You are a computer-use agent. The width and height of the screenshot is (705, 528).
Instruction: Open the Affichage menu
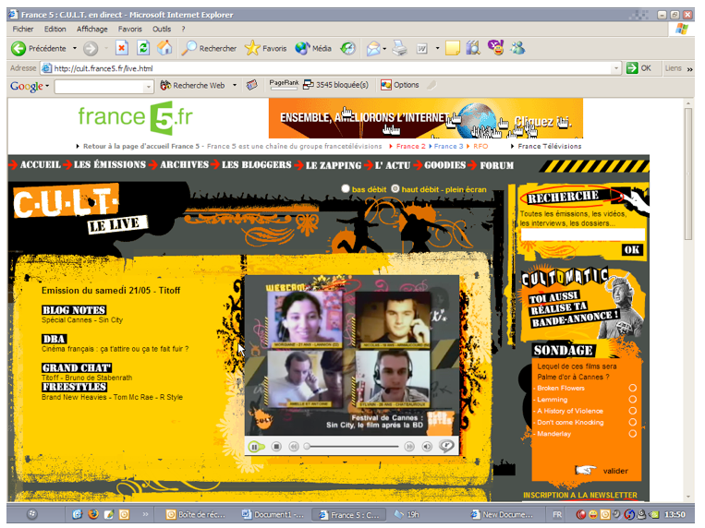91,29
